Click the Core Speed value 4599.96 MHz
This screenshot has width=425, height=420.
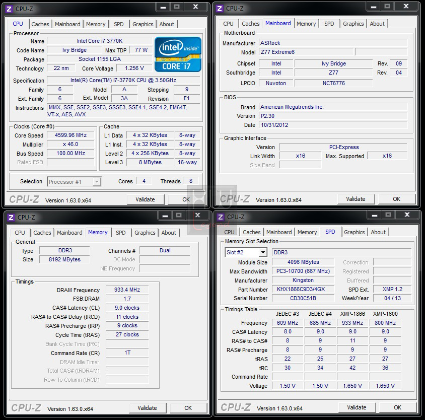point(70,135)
